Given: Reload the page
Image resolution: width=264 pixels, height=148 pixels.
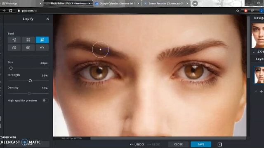Looking at the screenshot, I should click(11, 11).
